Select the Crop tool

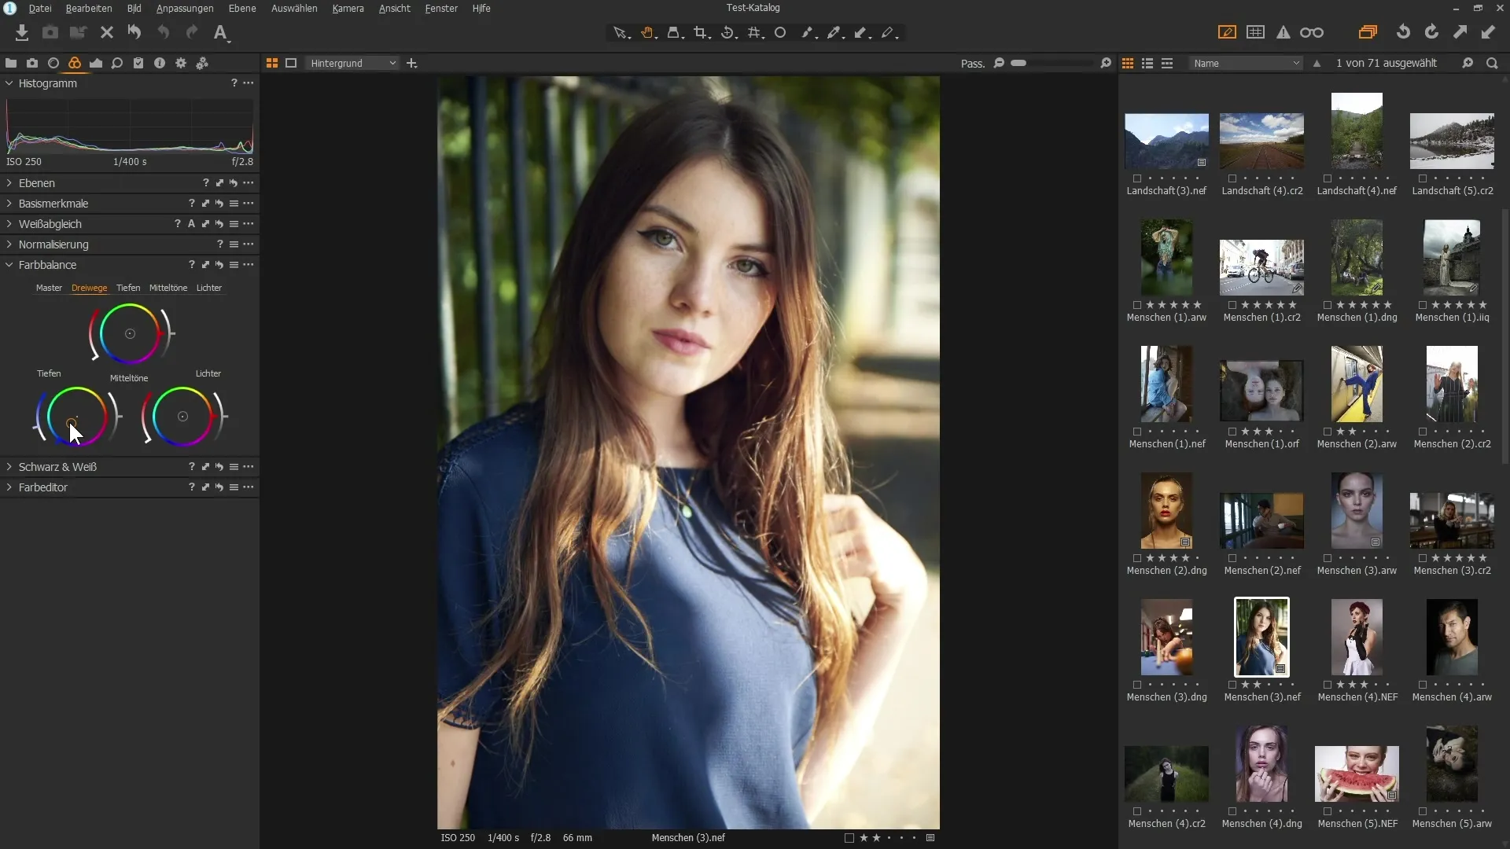point(701,32)
